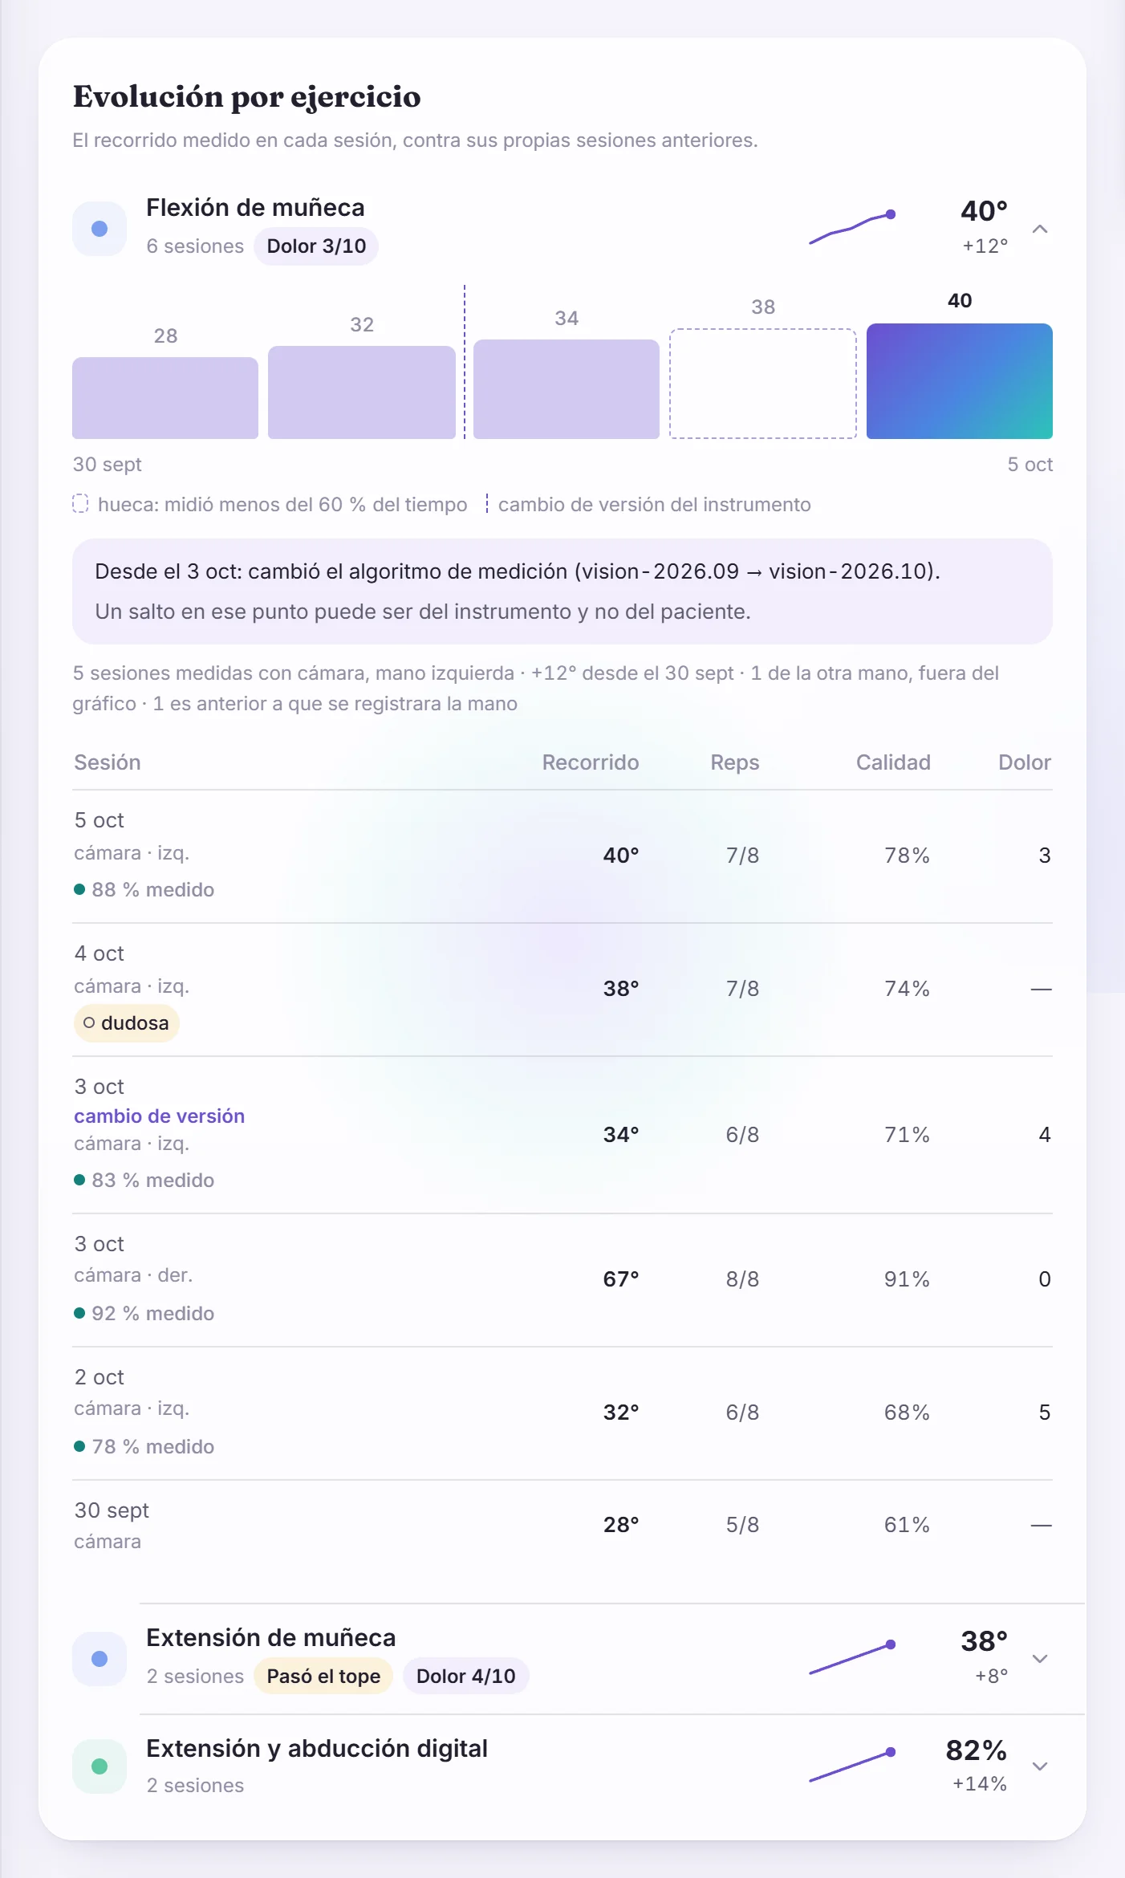Click the Dolor 3/10 badge
The image size is (1125, 1878).
[316, 246]
